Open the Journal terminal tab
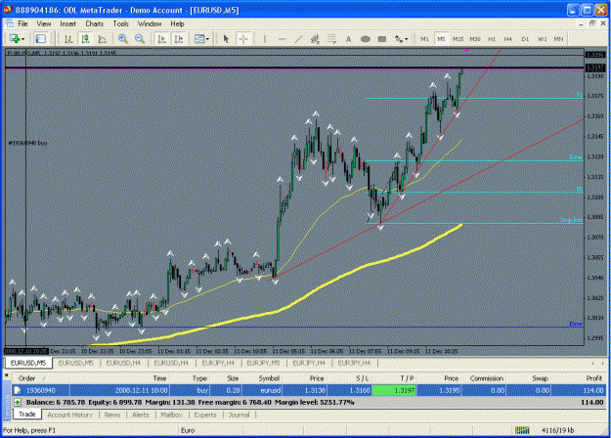Screen dimensions: 611x438 [x=239, y=415]
